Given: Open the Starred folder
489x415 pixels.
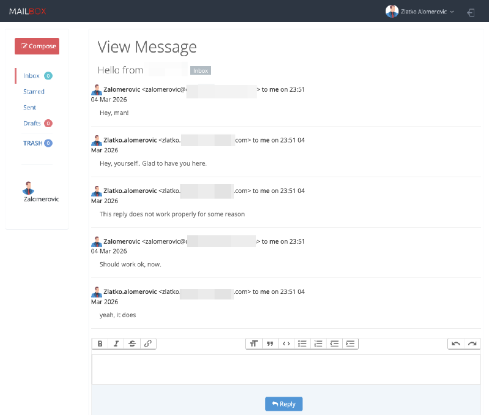Looking at the screenshot, I should tap(32, 92).
